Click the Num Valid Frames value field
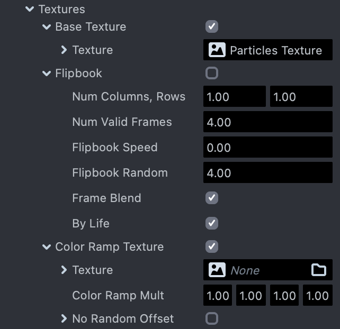This screenshot has height=329, width=340. 268,122
